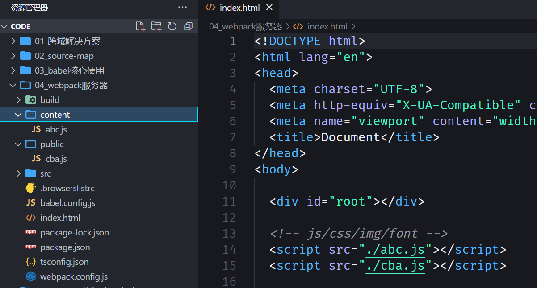Follow the ./abc.js script link

tap(395, 250)
